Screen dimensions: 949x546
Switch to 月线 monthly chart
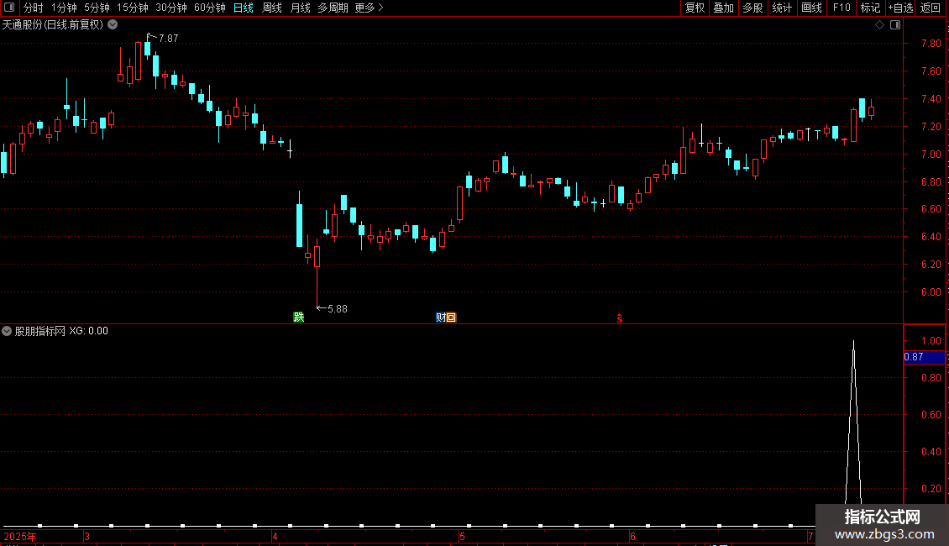[300, 8]
